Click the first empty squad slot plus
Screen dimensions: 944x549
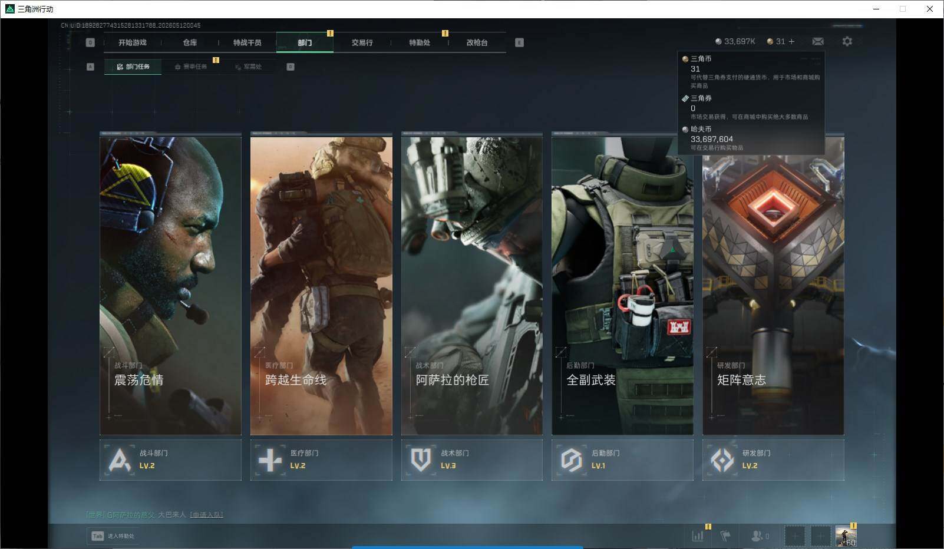point(794,536)
